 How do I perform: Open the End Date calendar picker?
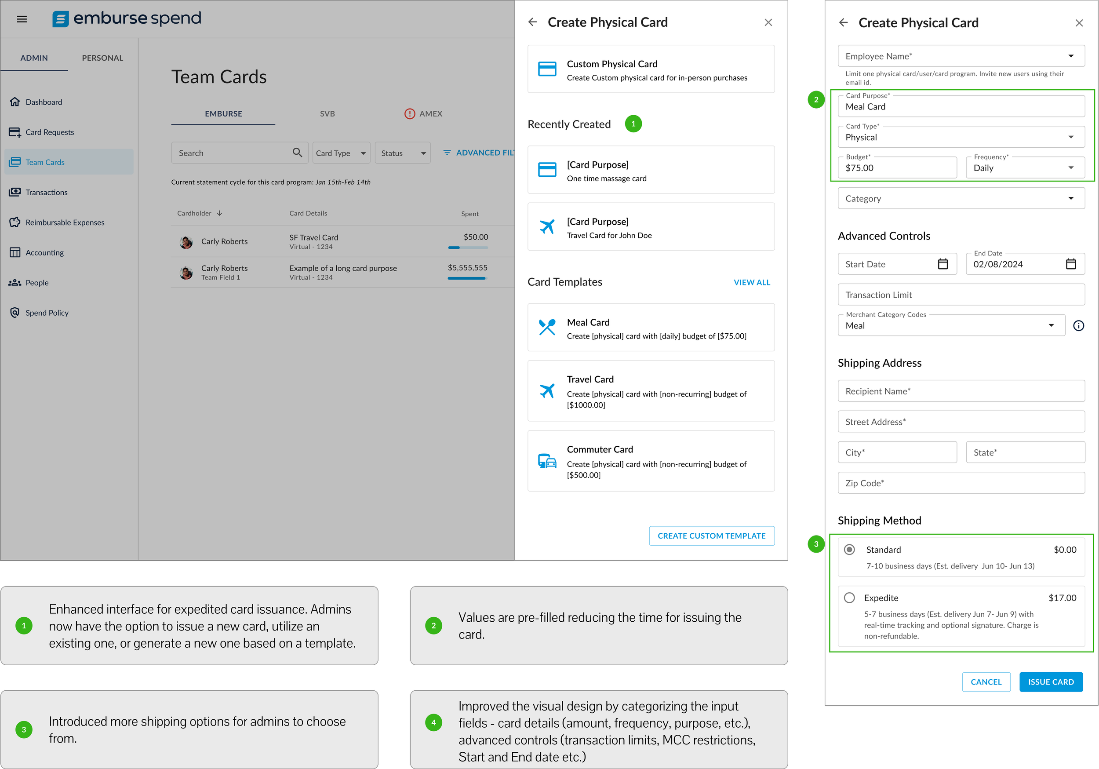1071,264
